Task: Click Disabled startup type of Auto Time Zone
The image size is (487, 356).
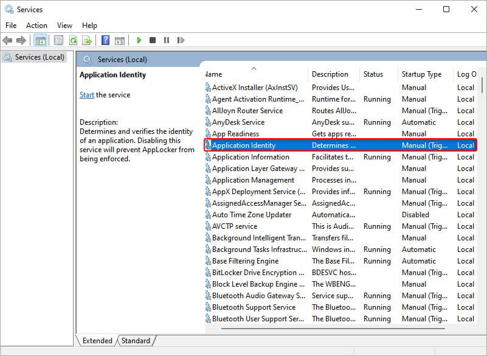Action: [x=415, y=215]
